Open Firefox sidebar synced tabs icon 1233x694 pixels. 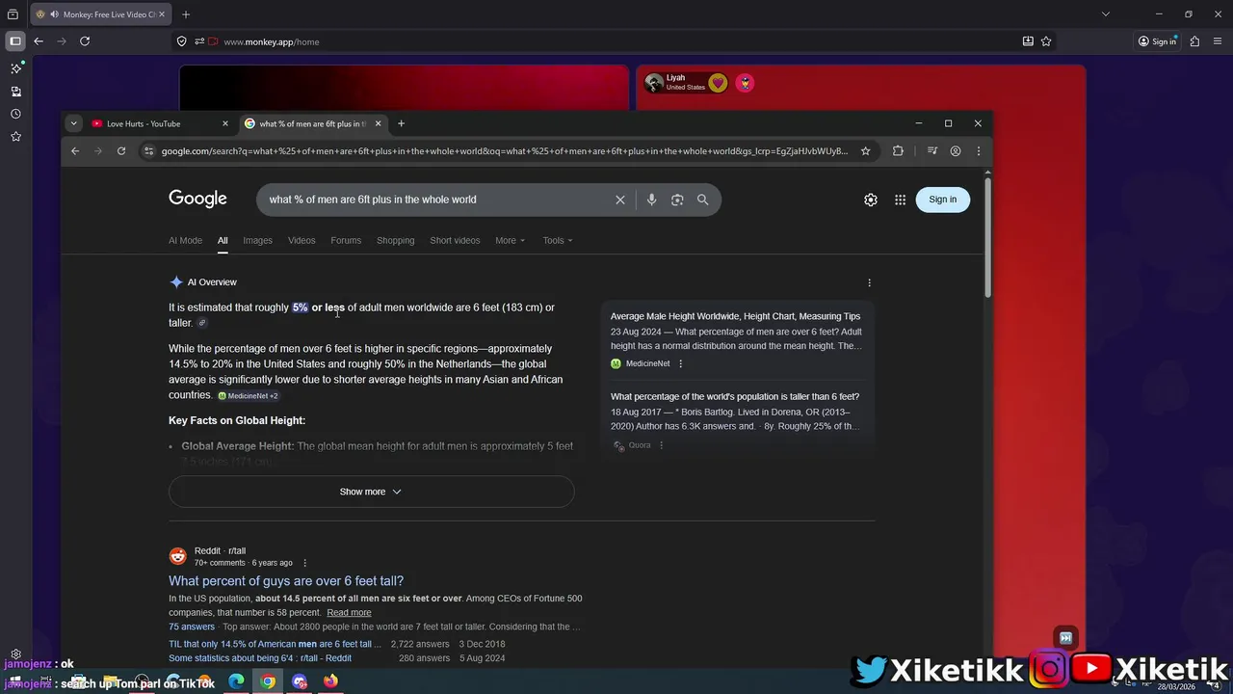(15, 92)
